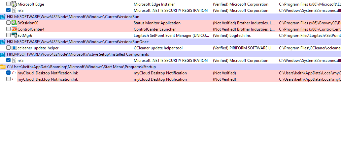
Task: Select the Start Menu\Programs\Startup folder row
Action: tap(170, 67)
